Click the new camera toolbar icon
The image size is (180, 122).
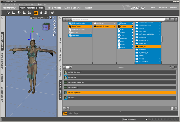8,13
